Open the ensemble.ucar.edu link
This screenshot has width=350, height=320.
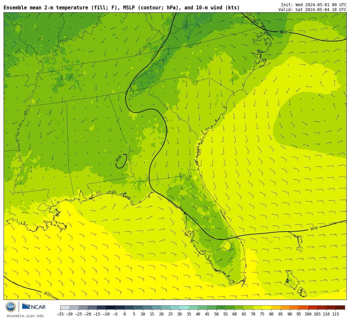click(x=25, y=316)
